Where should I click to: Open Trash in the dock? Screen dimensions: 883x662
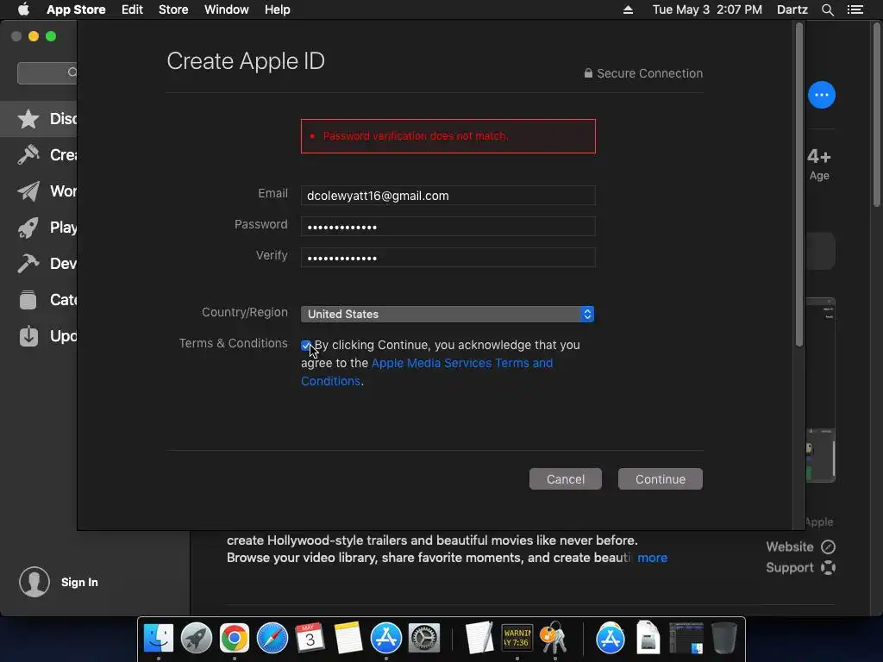pos(724,638)
